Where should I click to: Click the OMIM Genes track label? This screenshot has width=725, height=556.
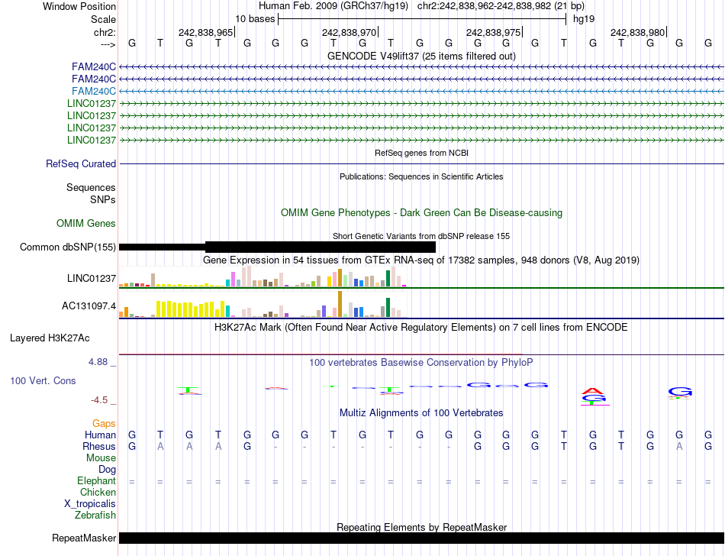pyautogui.click(x=86, y=224)
